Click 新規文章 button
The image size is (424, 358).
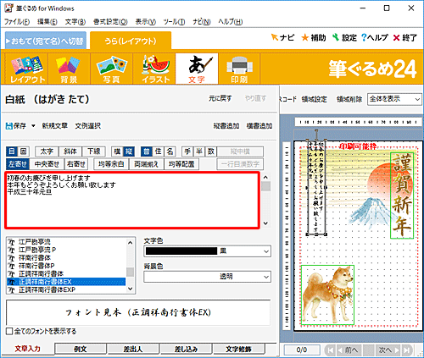[x=54, y=126]
